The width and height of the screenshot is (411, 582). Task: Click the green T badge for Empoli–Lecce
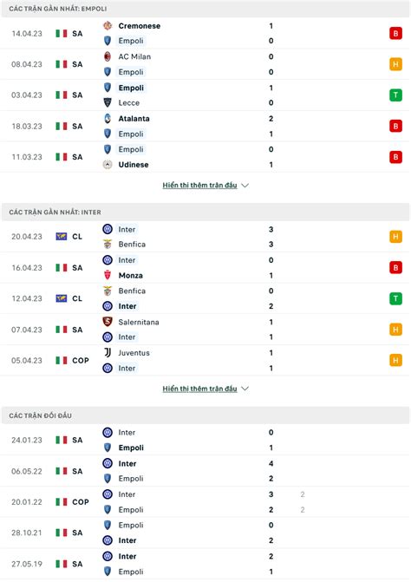point(395,95)
